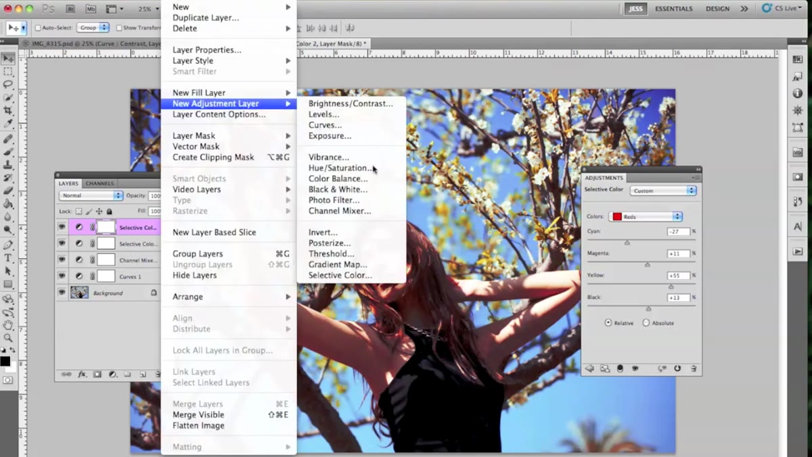This screenshot has height=457, width=812.
Task: Delete the adjustment layer via trash icon
Action: click(694, 368)
